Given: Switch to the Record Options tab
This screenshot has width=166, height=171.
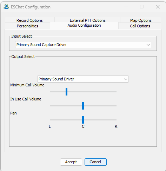Looking at the screenshot, I should point(29,20).
